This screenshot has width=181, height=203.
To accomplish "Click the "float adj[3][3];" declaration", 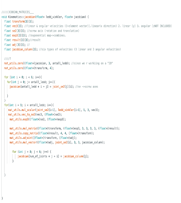I will 15,45.
